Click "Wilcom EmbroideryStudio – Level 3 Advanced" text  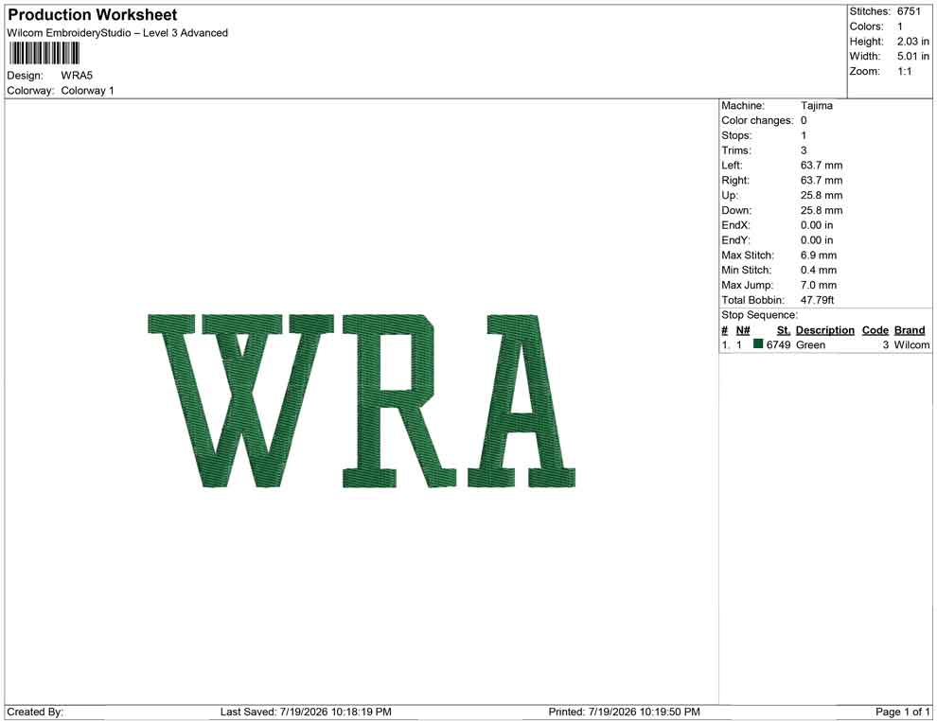point(117,33)
